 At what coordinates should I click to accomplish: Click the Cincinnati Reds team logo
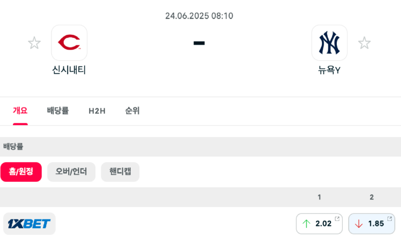pos(69,43)
